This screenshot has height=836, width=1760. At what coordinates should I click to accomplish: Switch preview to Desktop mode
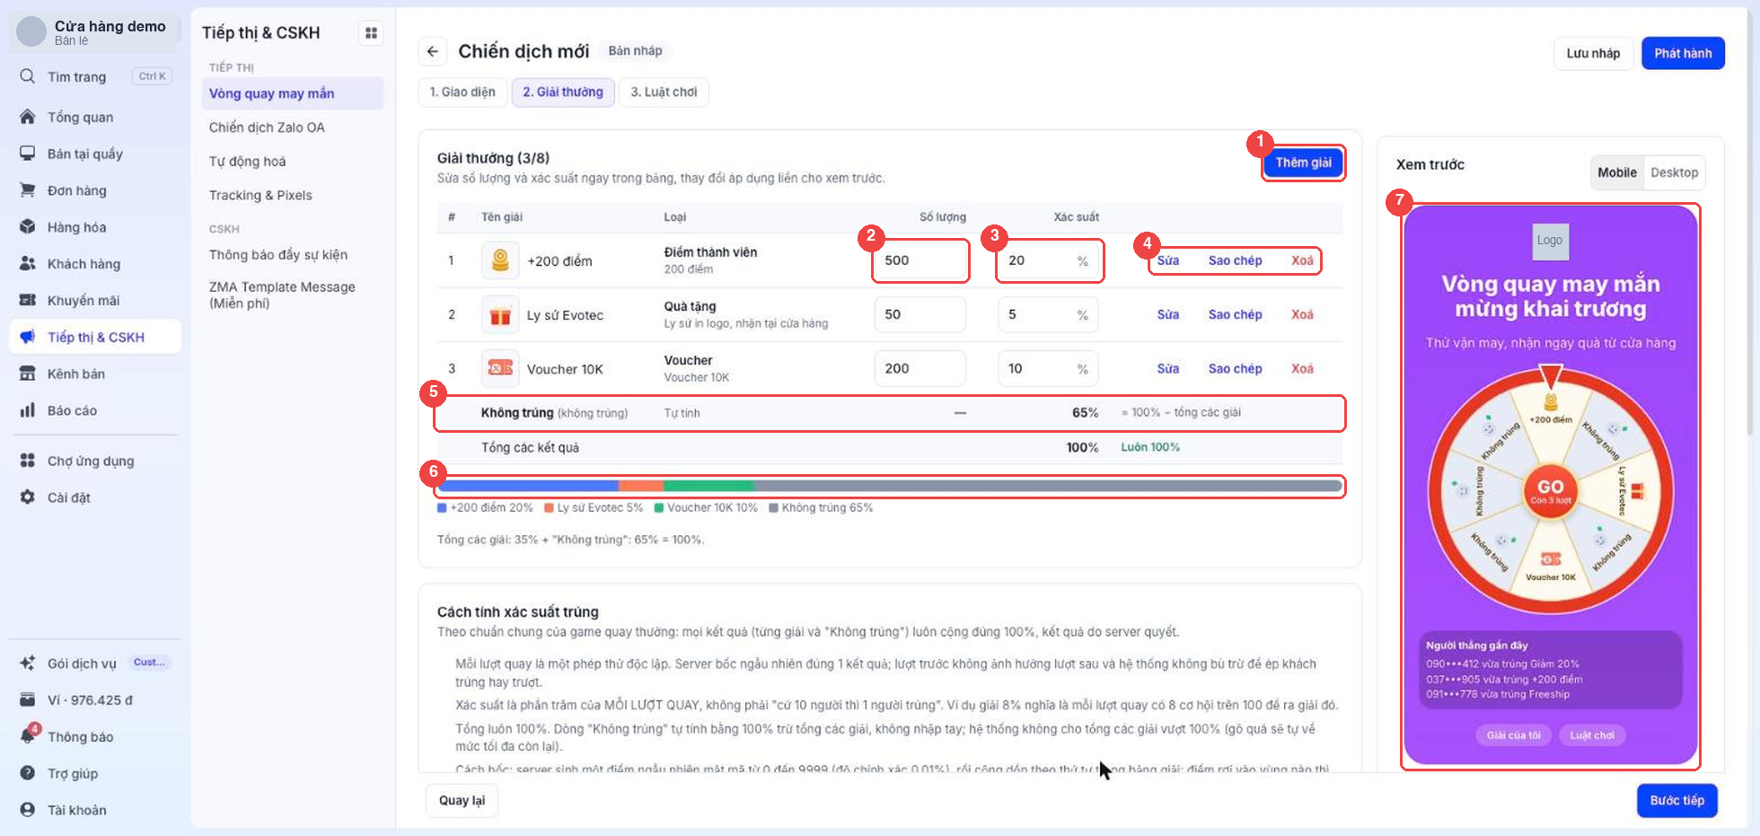click(1674, 172)
